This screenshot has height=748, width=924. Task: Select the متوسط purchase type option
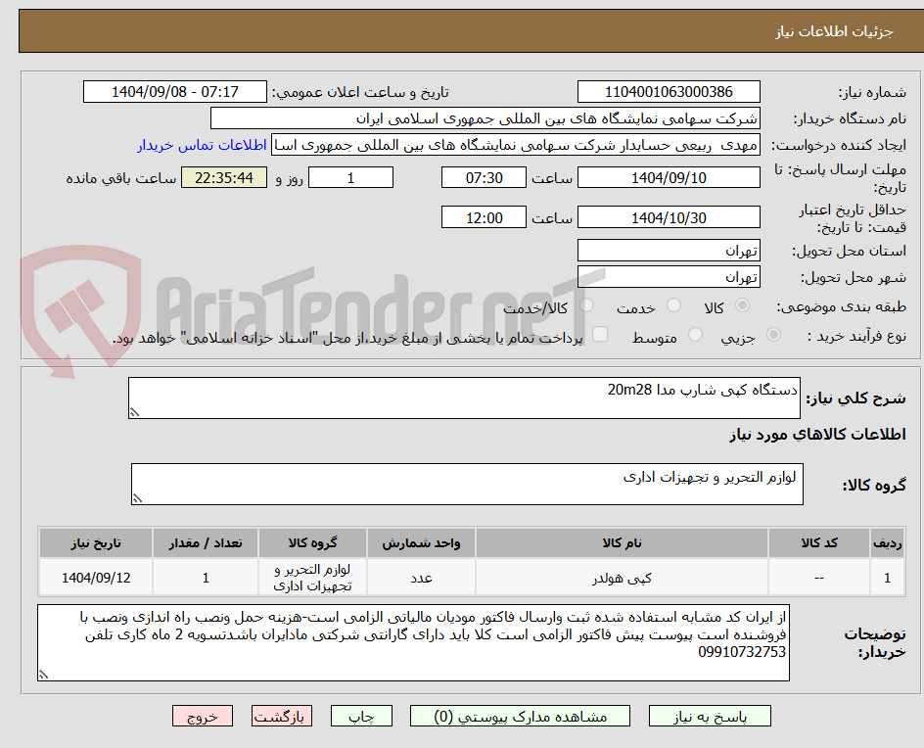[x=695, y=334]
